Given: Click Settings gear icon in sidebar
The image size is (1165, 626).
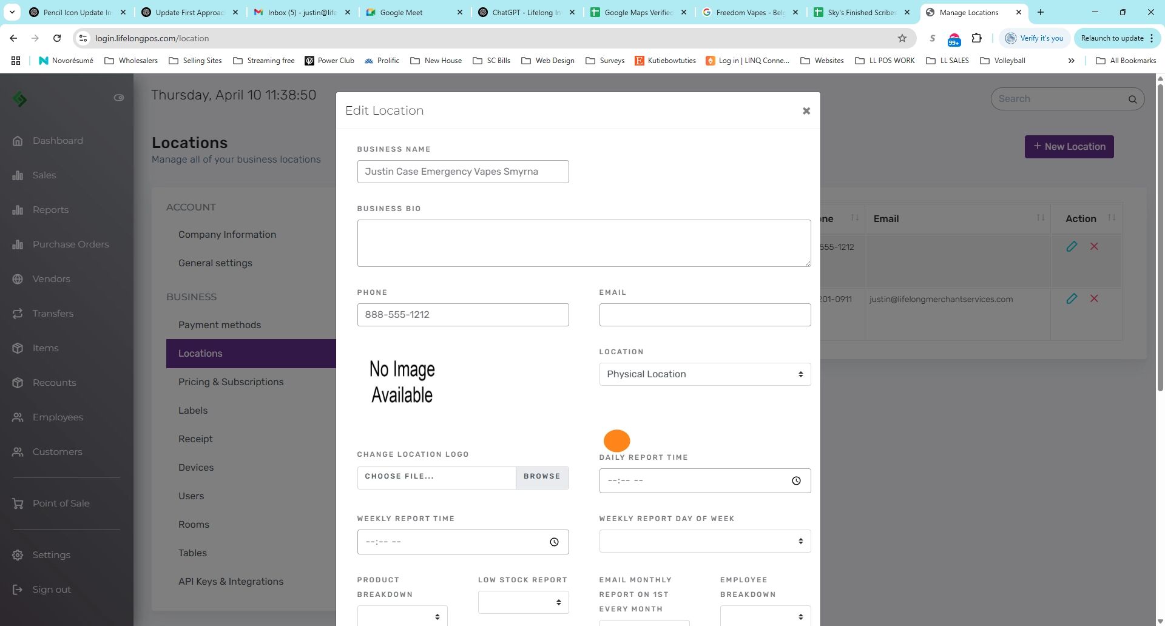Looking at the screenshot, I should point(18,555).
